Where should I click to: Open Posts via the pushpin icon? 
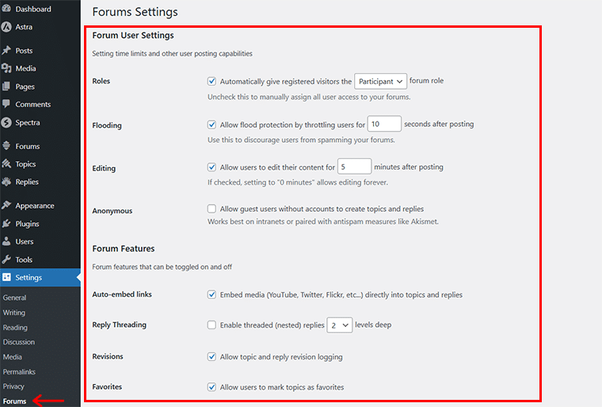tap(6, 51)
